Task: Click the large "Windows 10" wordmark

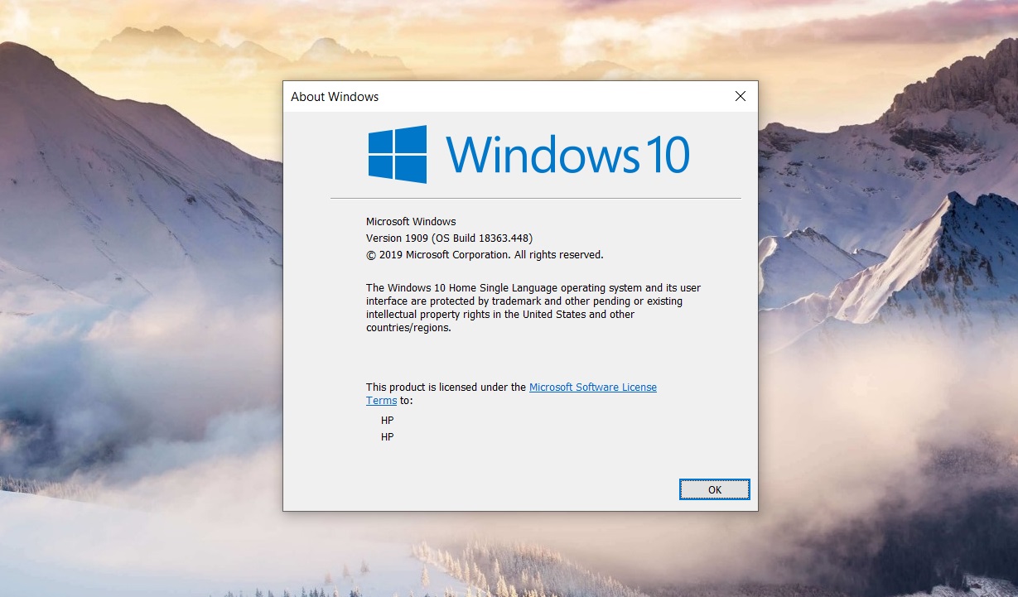Action: click(x=567, y=155)
